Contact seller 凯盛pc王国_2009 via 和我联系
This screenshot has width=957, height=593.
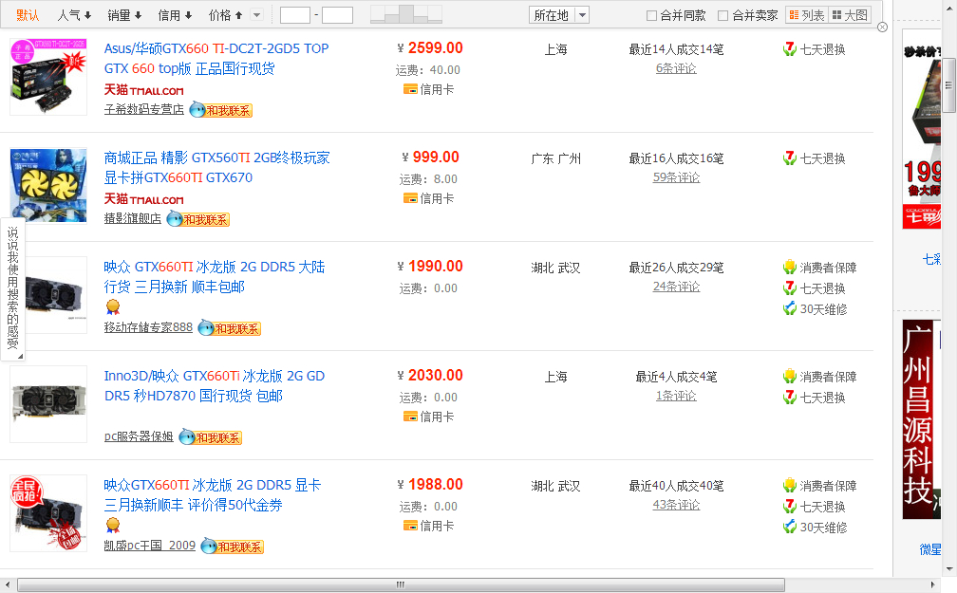click(233, 547)
